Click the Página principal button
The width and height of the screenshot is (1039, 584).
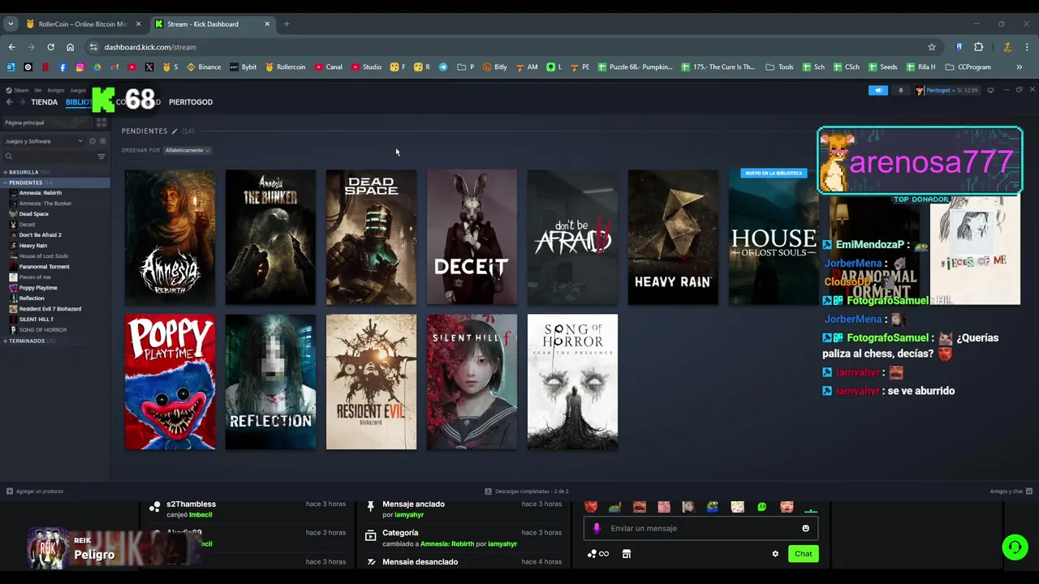46,122
